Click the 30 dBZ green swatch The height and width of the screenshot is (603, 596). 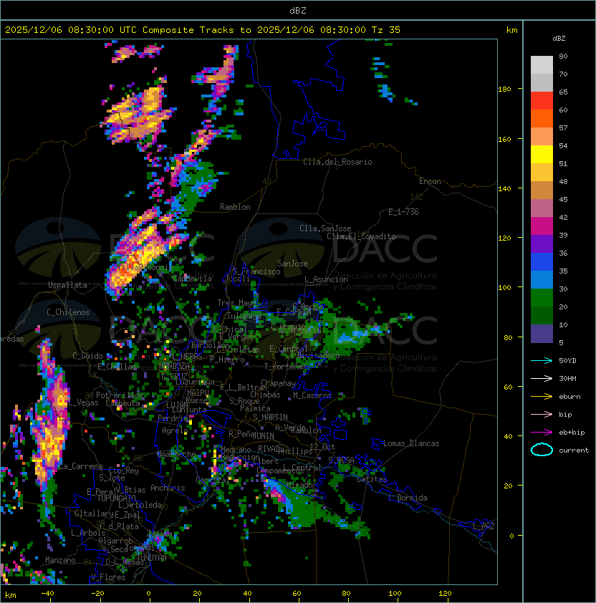[542, 298]
